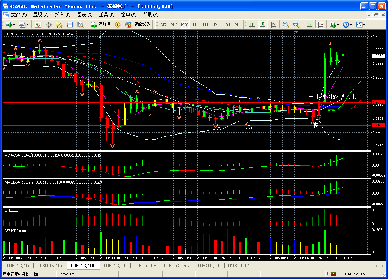Viewport: 388px width, 279px height.
Task: Click the periods clock icon
Action: pyautogui.click(x=346, y=25)
